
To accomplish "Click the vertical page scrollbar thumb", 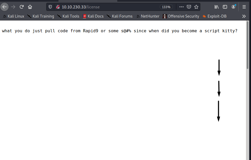I will pyautogui.click(x=248, y=45).
